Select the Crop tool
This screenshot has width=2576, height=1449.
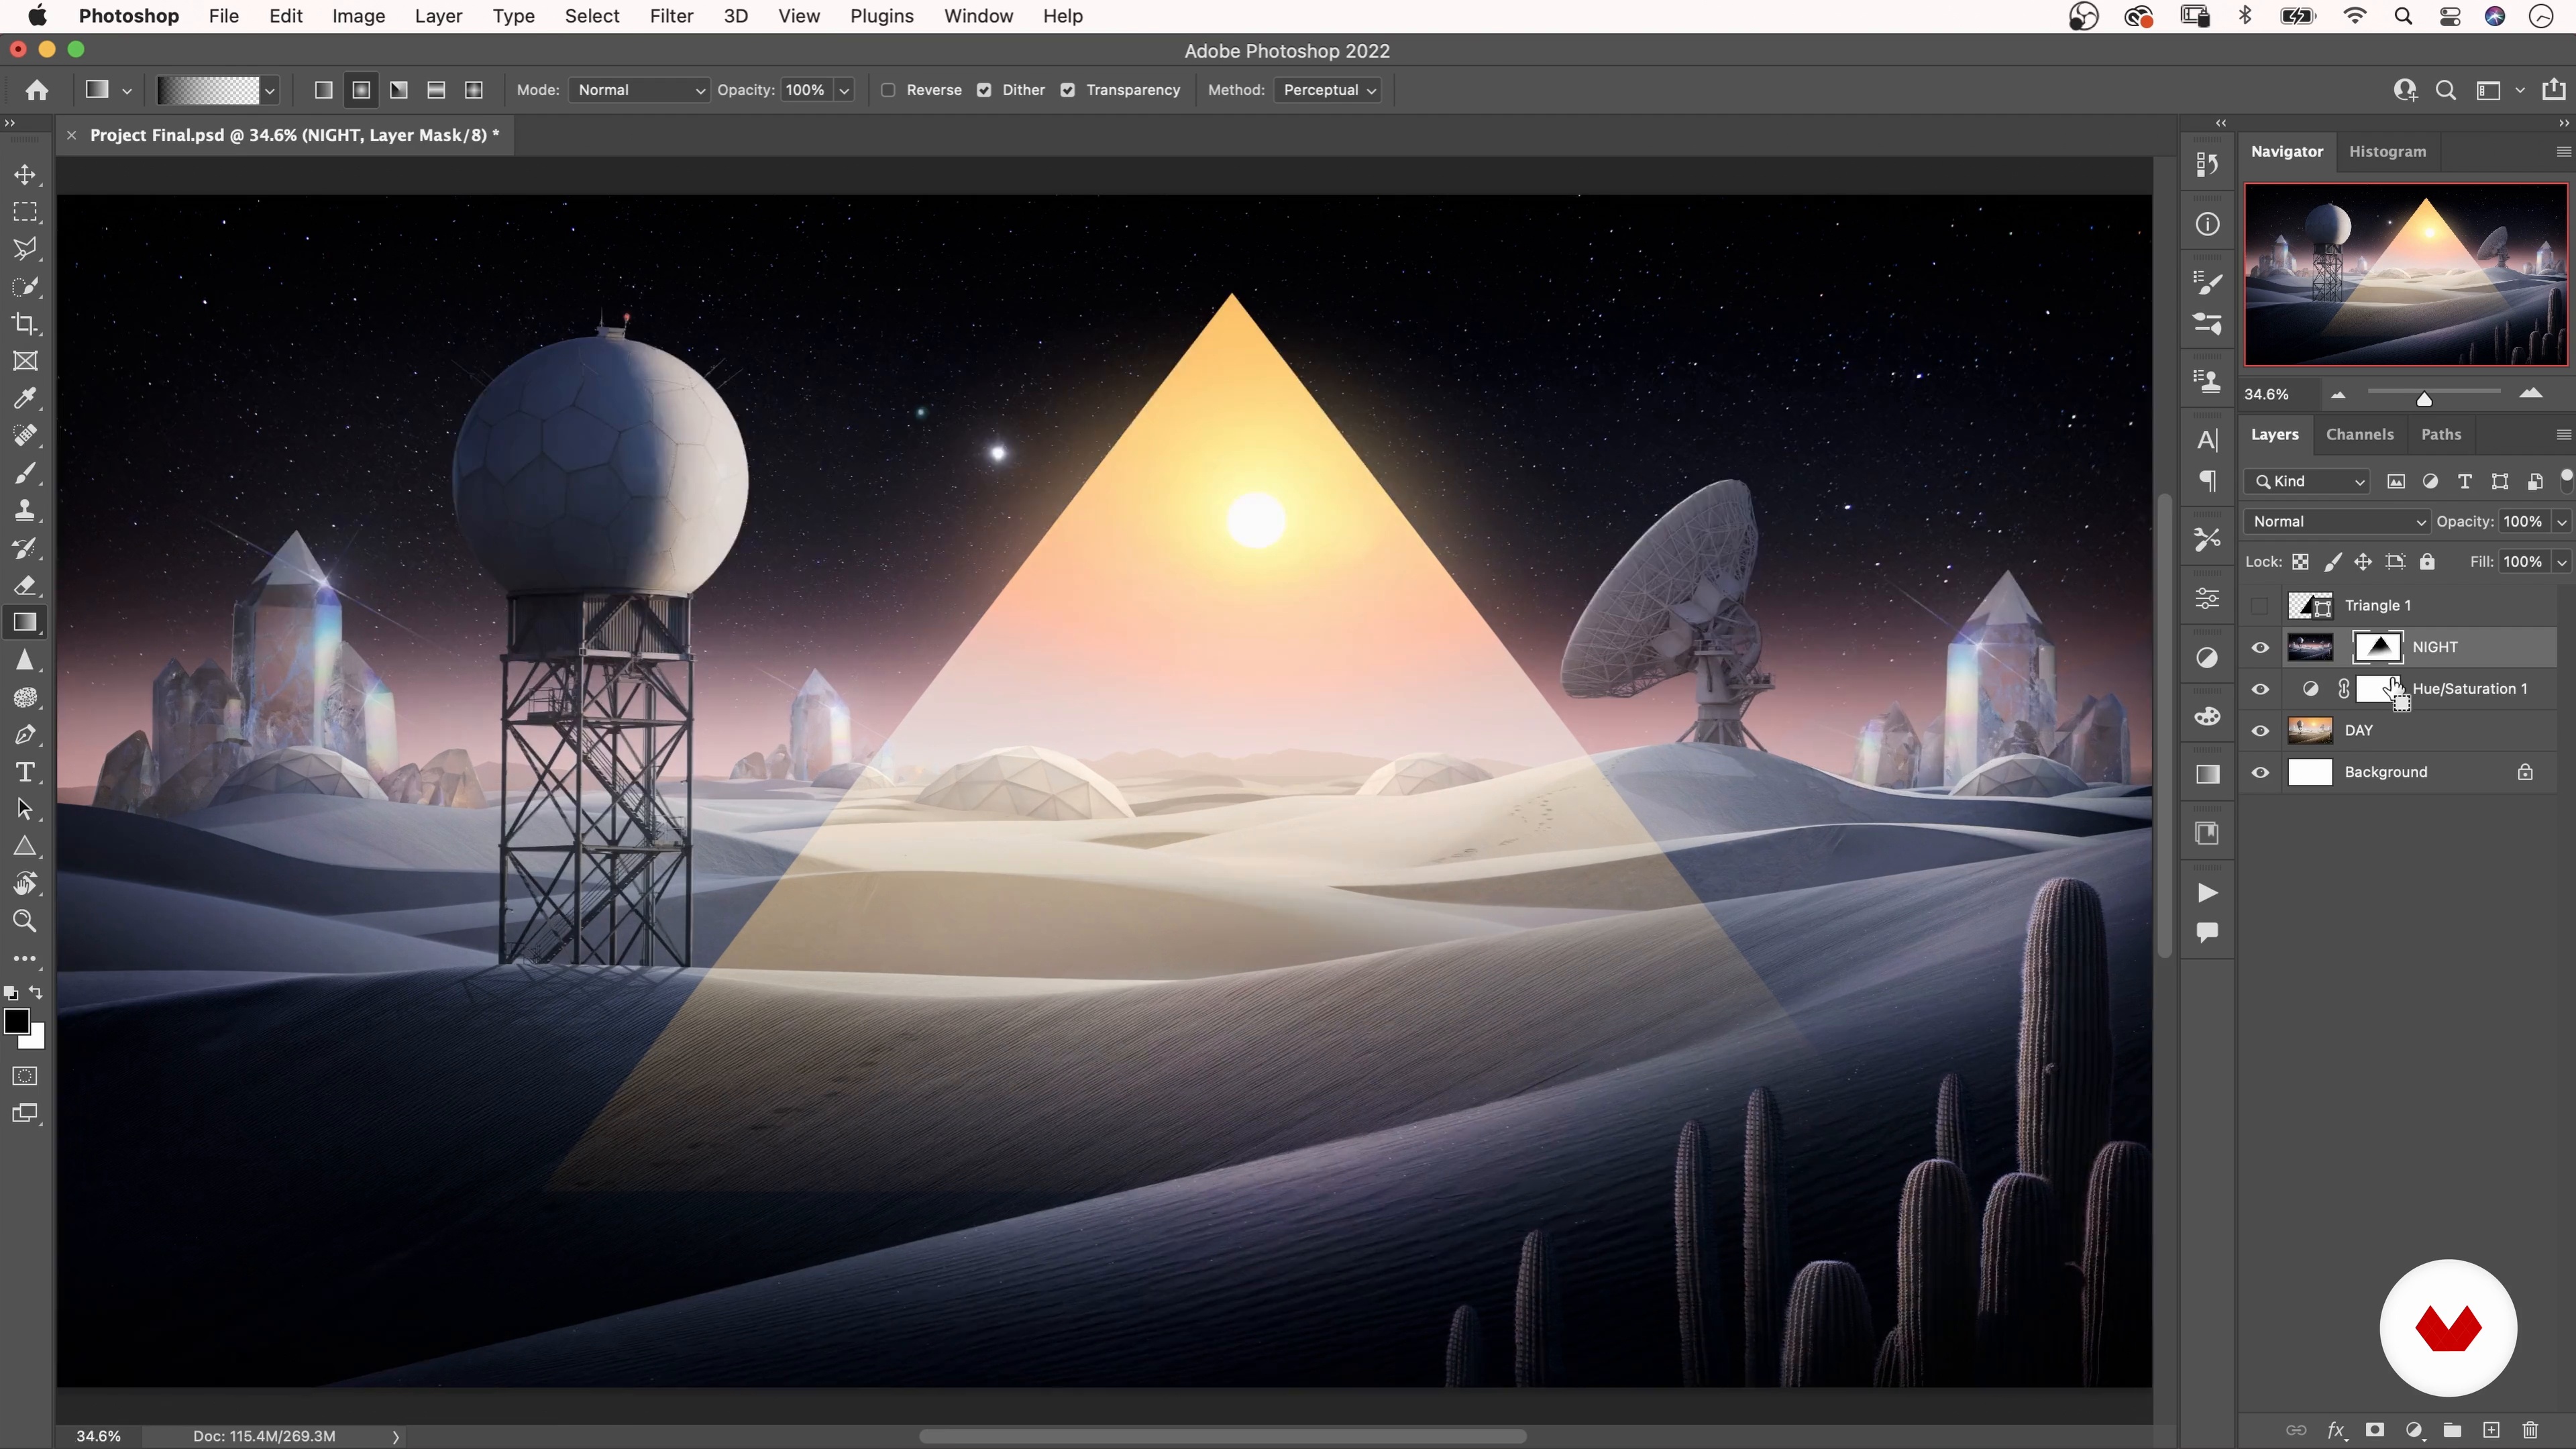click(25, 324)
